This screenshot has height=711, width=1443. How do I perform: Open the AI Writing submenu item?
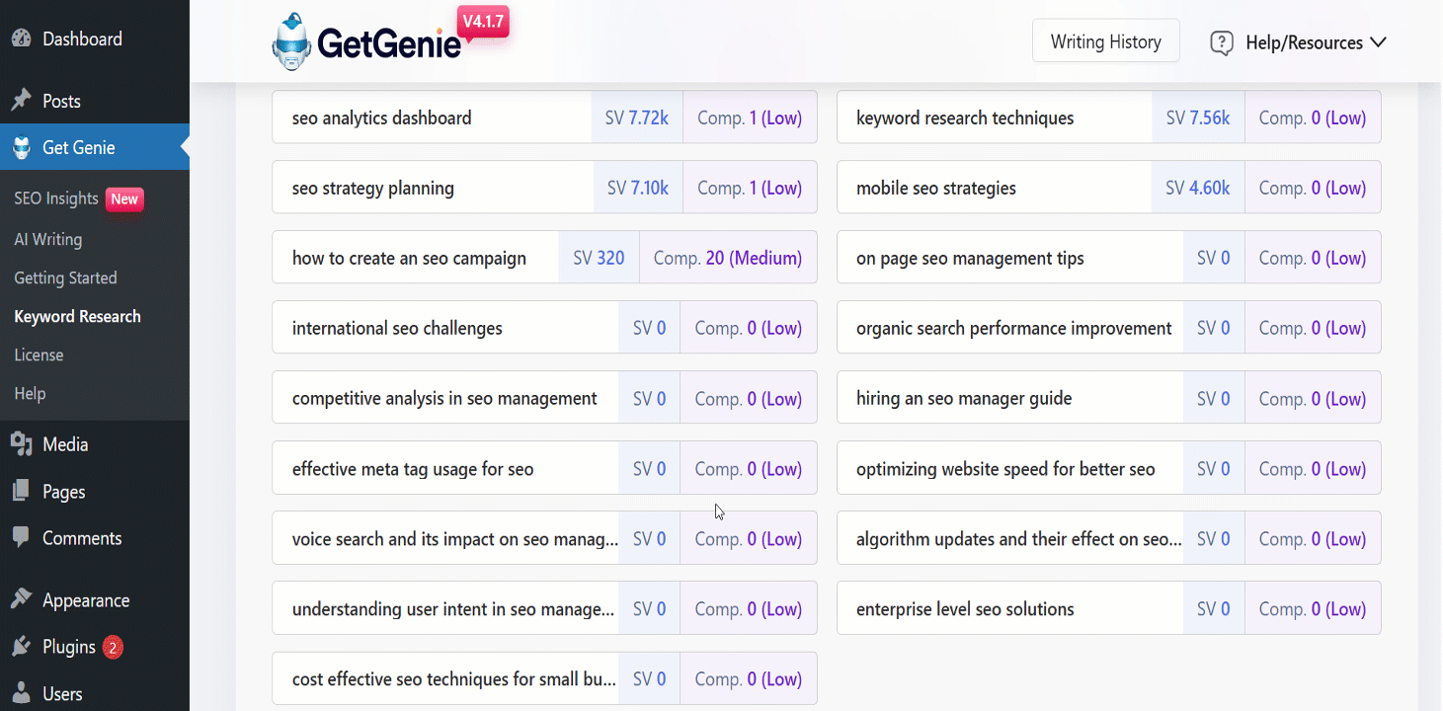(x=48, y=239)
